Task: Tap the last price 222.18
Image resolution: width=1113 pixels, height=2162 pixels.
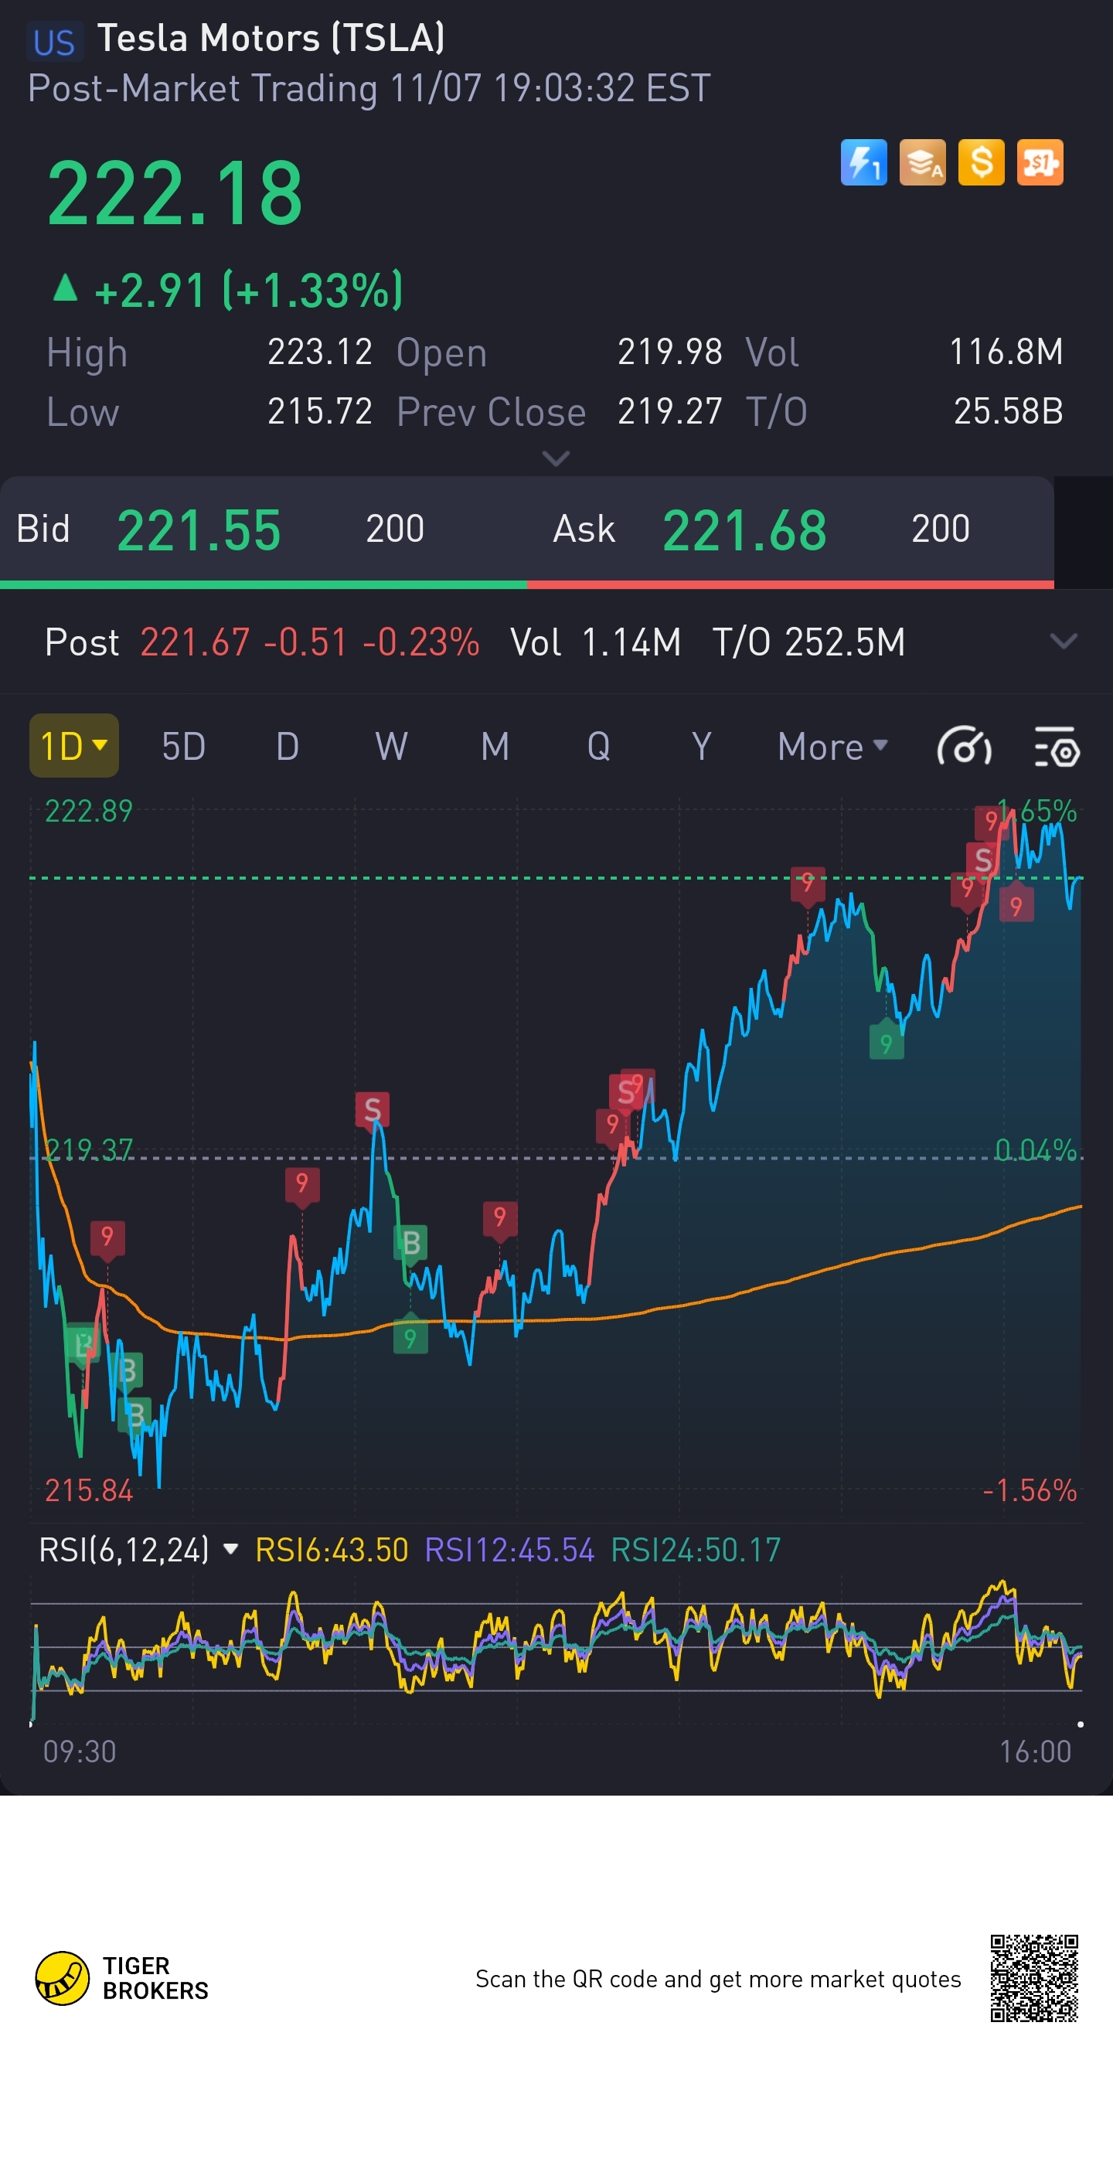Action: pyautogui.click(x=175, y=194)
